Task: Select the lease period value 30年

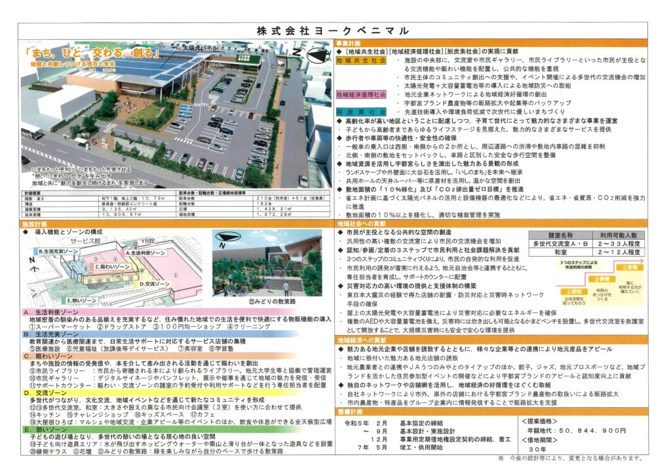Action: 537,449
